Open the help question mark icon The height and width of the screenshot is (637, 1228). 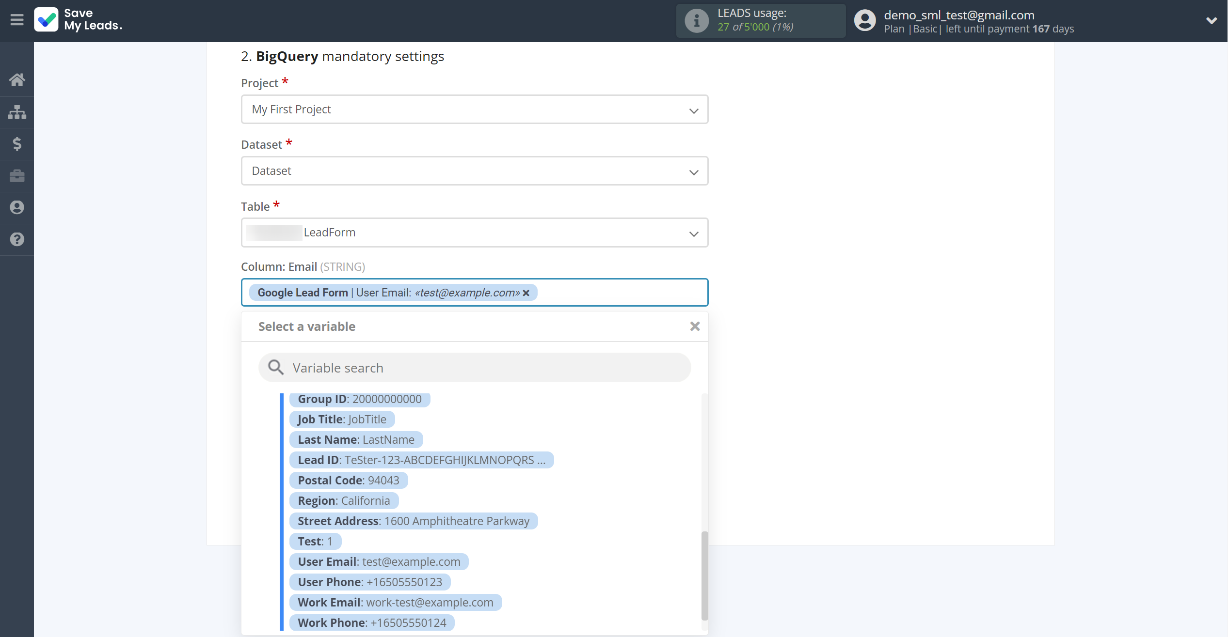(17, 239)
